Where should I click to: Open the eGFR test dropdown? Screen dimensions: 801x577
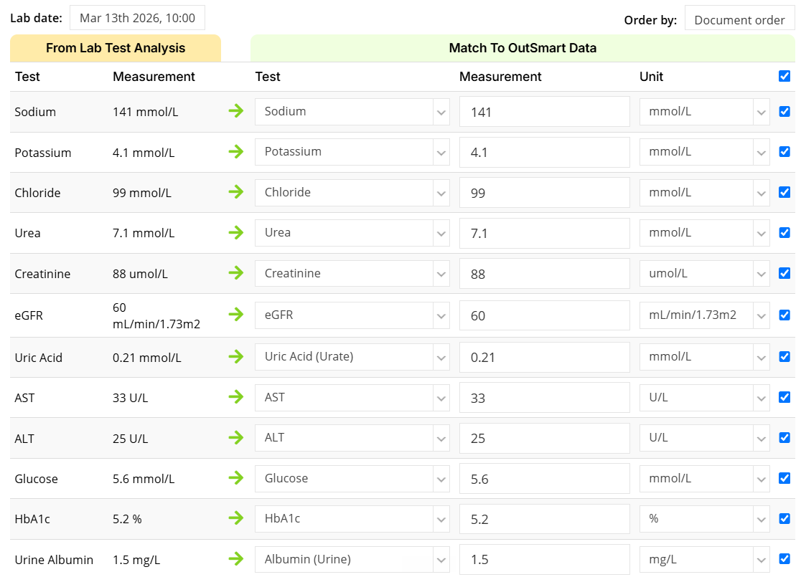[352, 315]
